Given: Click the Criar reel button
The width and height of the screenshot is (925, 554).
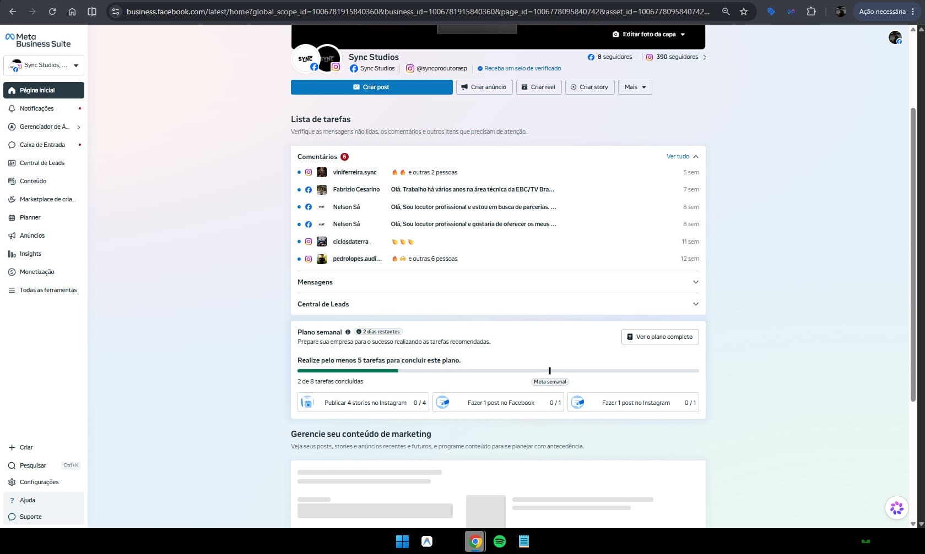Looking at the screenshot, I should tap(539, 87).
